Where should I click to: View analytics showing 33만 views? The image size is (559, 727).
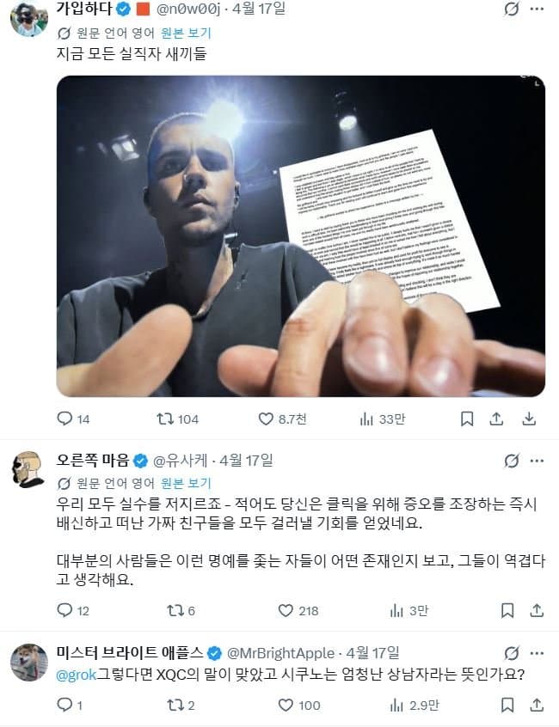click(x=366, y=419)
